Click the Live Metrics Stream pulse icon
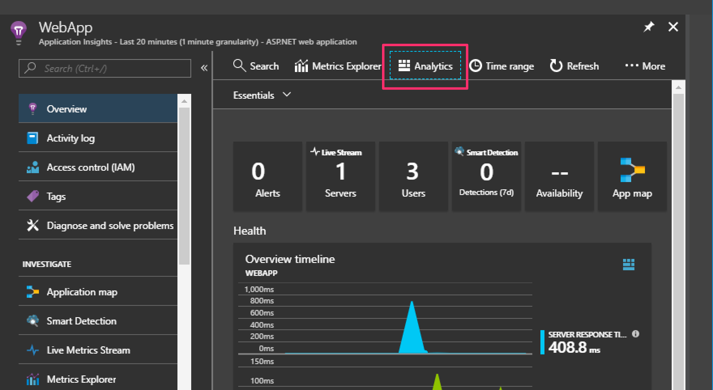The width and height of the screenshot is (713, 390). coord(33,350)
